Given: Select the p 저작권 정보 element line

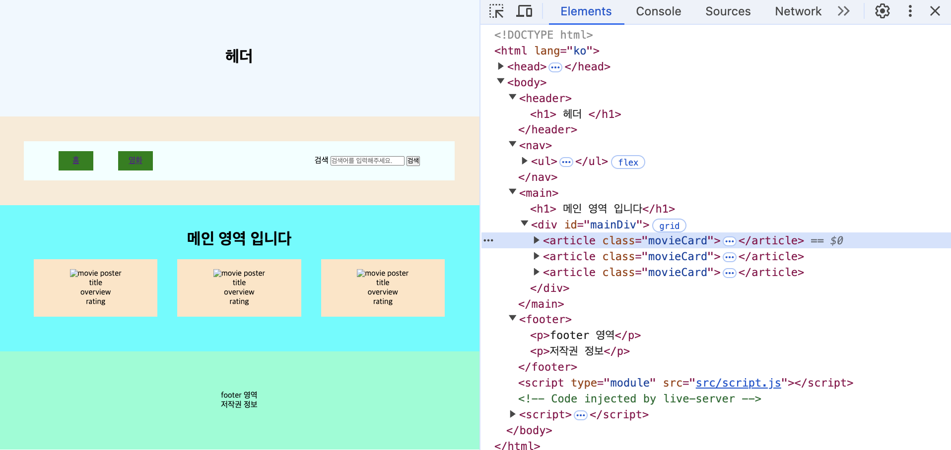Looking at the screenshot, I should pyautogui.click(x=580, y=351).
